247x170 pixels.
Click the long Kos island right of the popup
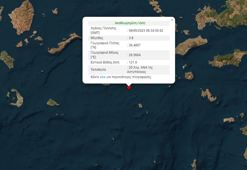coord(191,45)
